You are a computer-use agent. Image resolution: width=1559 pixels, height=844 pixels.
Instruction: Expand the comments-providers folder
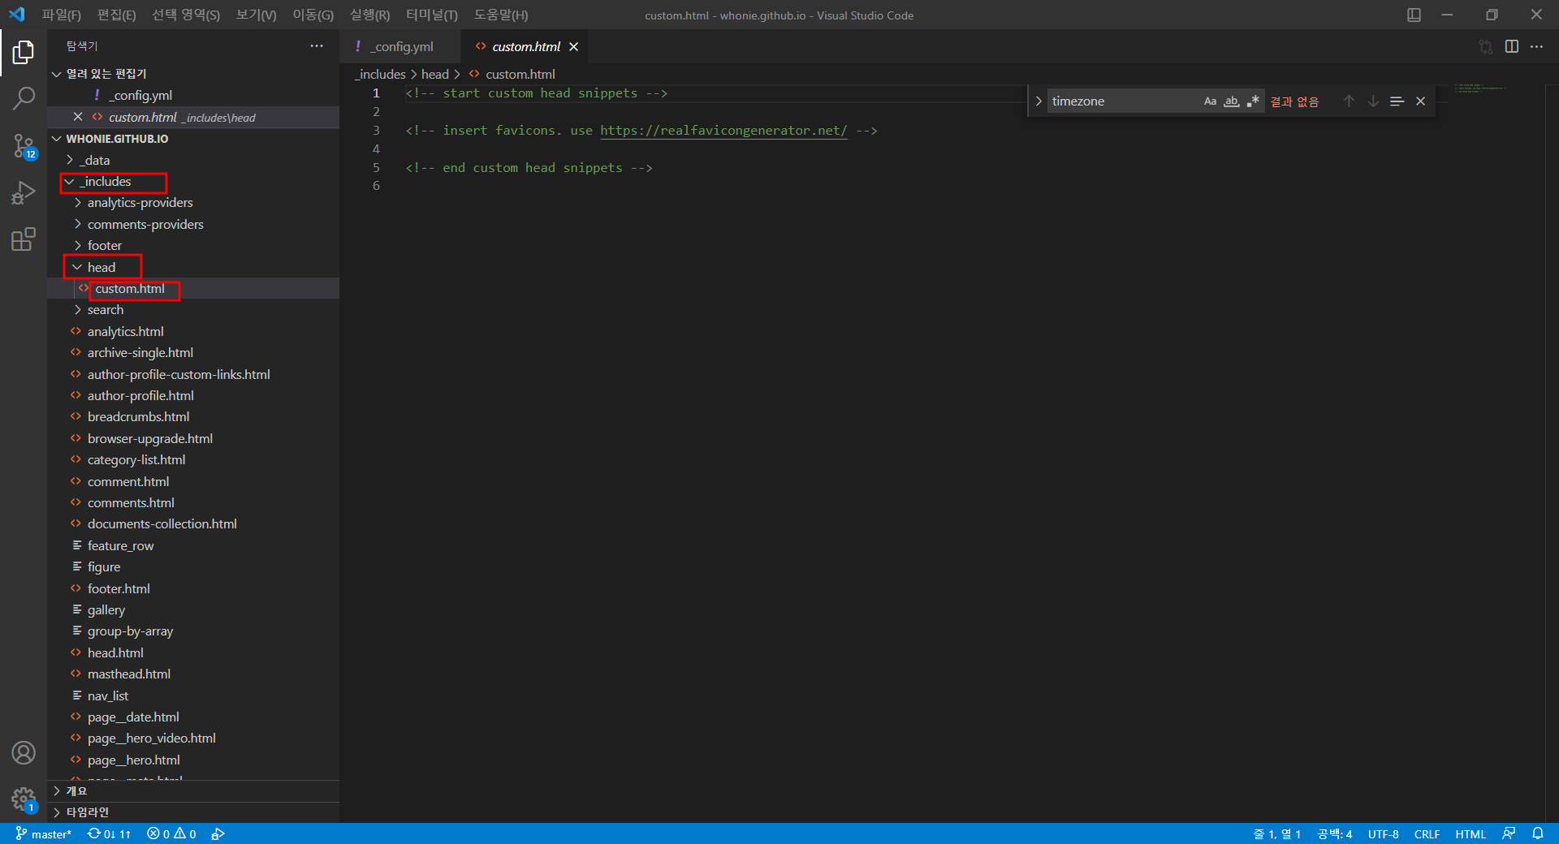point(193,224)
